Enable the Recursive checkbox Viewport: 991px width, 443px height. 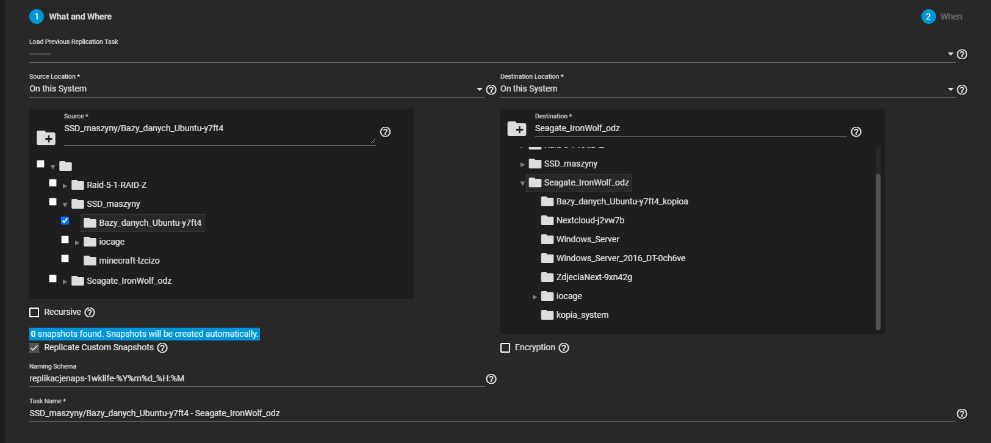(34, 312)
